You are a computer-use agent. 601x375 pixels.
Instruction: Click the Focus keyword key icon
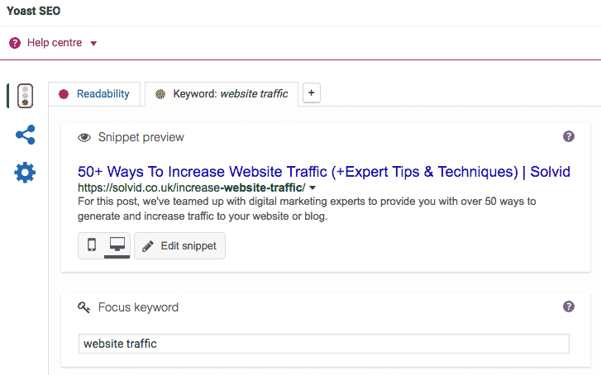84,307
